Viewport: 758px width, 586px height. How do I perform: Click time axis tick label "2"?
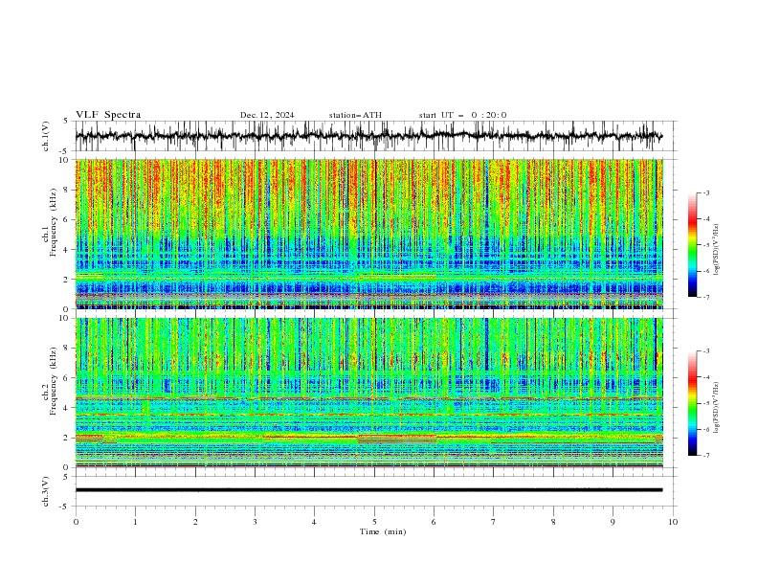(x=195, y=522)
